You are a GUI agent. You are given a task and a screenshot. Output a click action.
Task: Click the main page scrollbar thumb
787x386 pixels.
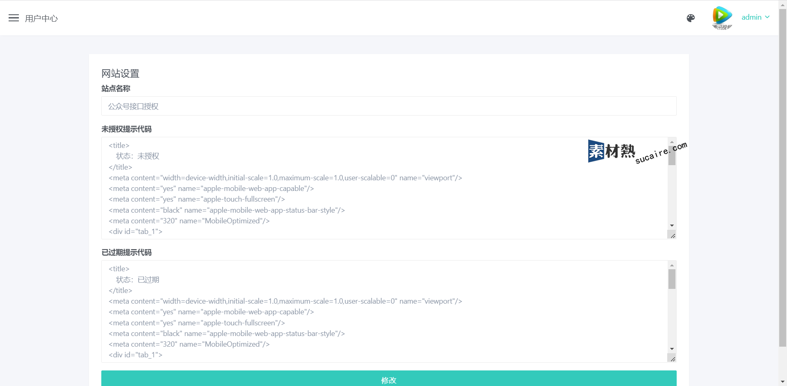coord(782,176)
